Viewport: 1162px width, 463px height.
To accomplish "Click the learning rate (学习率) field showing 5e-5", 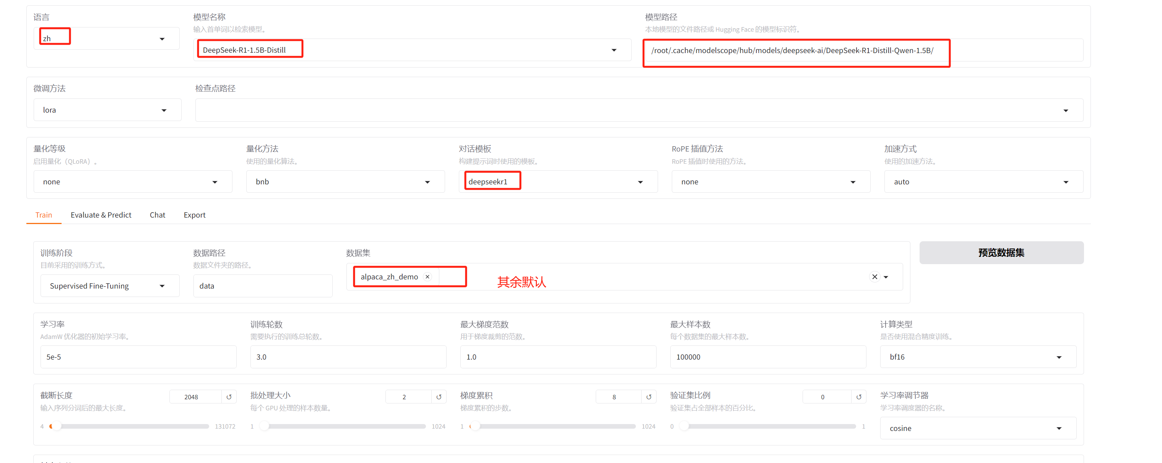I will (138, 357).
